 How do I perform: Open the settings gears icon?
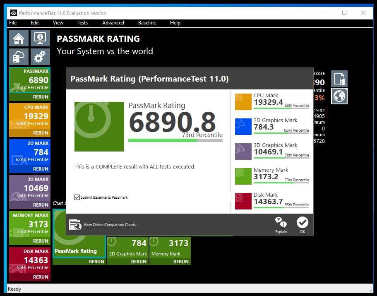coord(40,57)
